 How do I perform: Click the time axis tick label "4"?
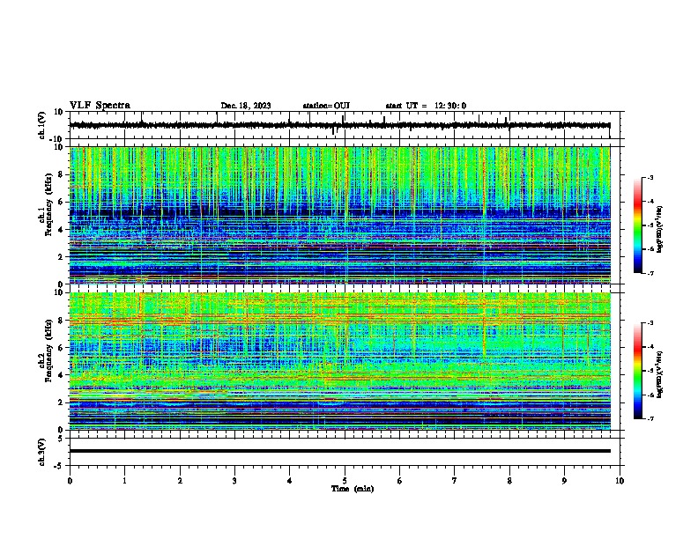(x=290, y=481)
